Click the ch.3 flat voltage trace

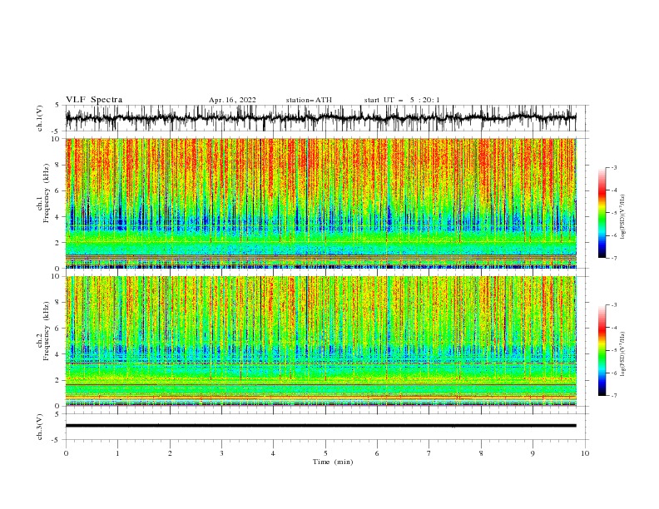click(320, 426)
